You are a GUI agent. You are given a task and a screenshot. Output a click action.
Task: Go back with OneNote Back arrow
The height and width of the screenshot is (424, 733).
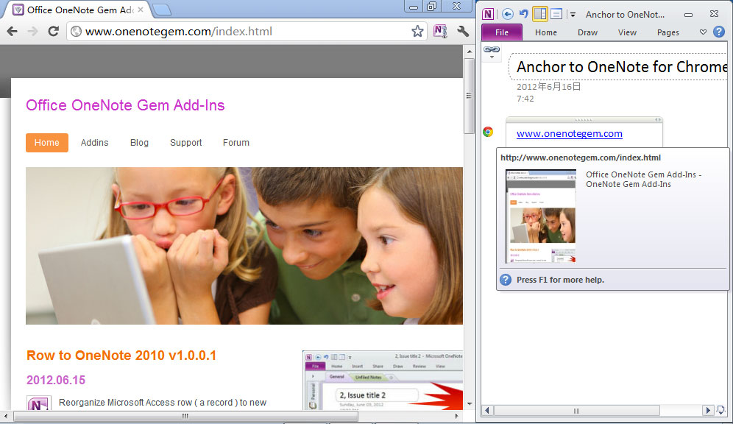508,14
